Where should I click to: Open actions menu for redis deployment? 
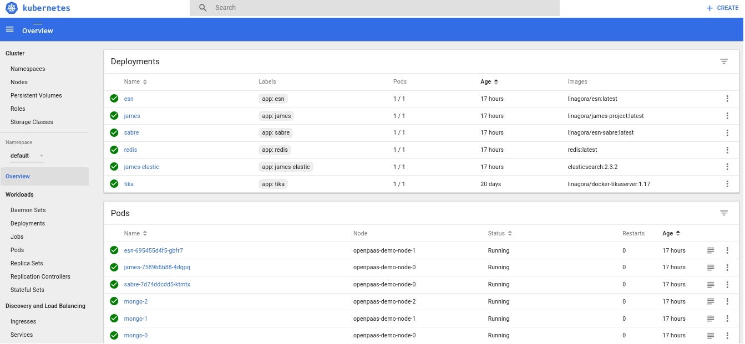727,150
